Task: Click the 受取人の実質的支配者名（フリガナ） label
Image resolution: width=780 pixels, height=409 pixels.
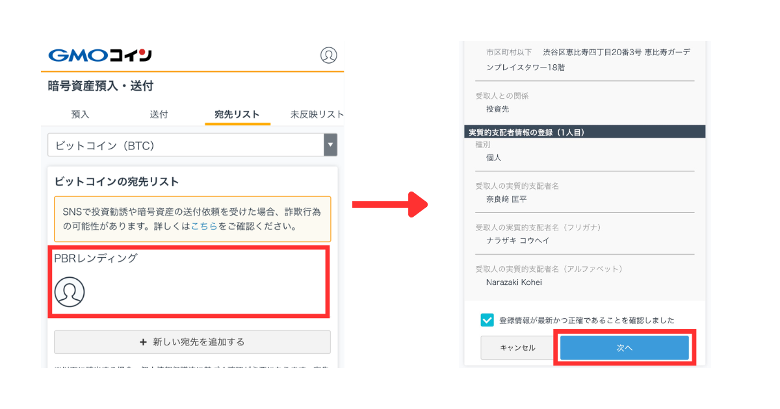Action: click(538, 227)
